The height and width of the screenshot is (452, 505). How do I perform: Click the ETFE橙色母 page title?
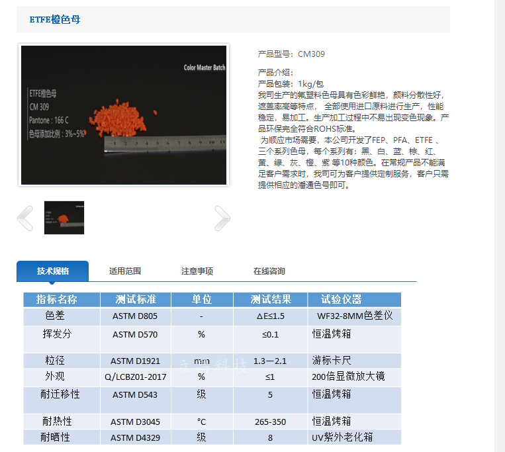click(55, 20)
